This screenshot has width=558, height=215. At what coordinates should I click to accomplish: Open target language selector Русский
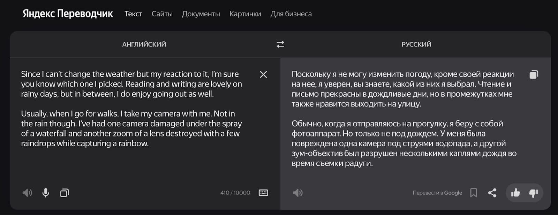point(416,44)
